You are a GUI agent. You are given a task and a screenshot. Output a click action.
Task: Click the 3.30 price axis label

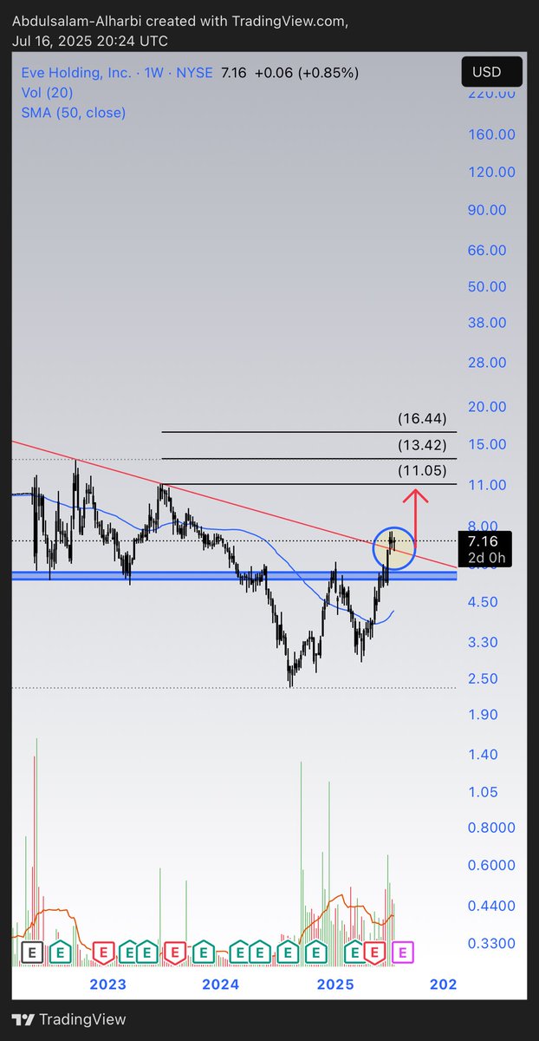tap(483, 643)
